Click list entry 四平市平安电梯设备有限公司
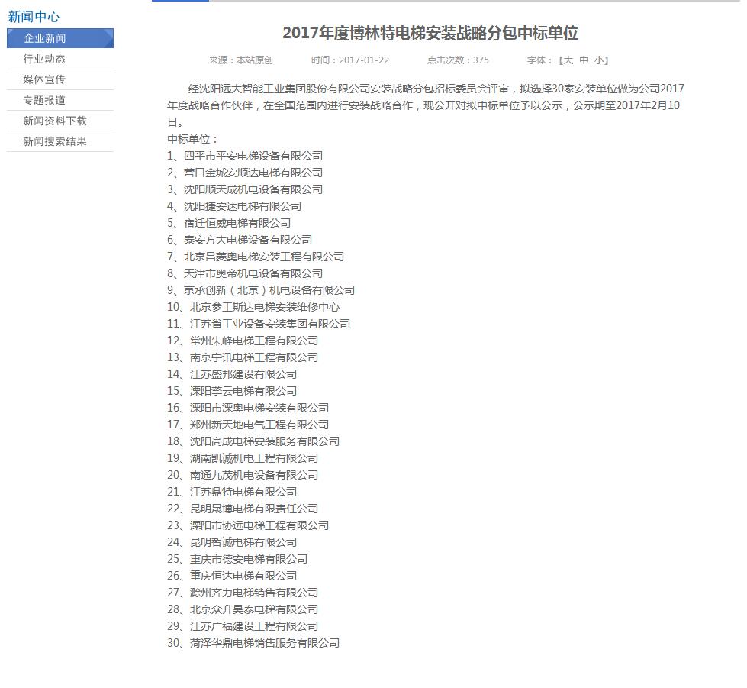 click(253, 156)
